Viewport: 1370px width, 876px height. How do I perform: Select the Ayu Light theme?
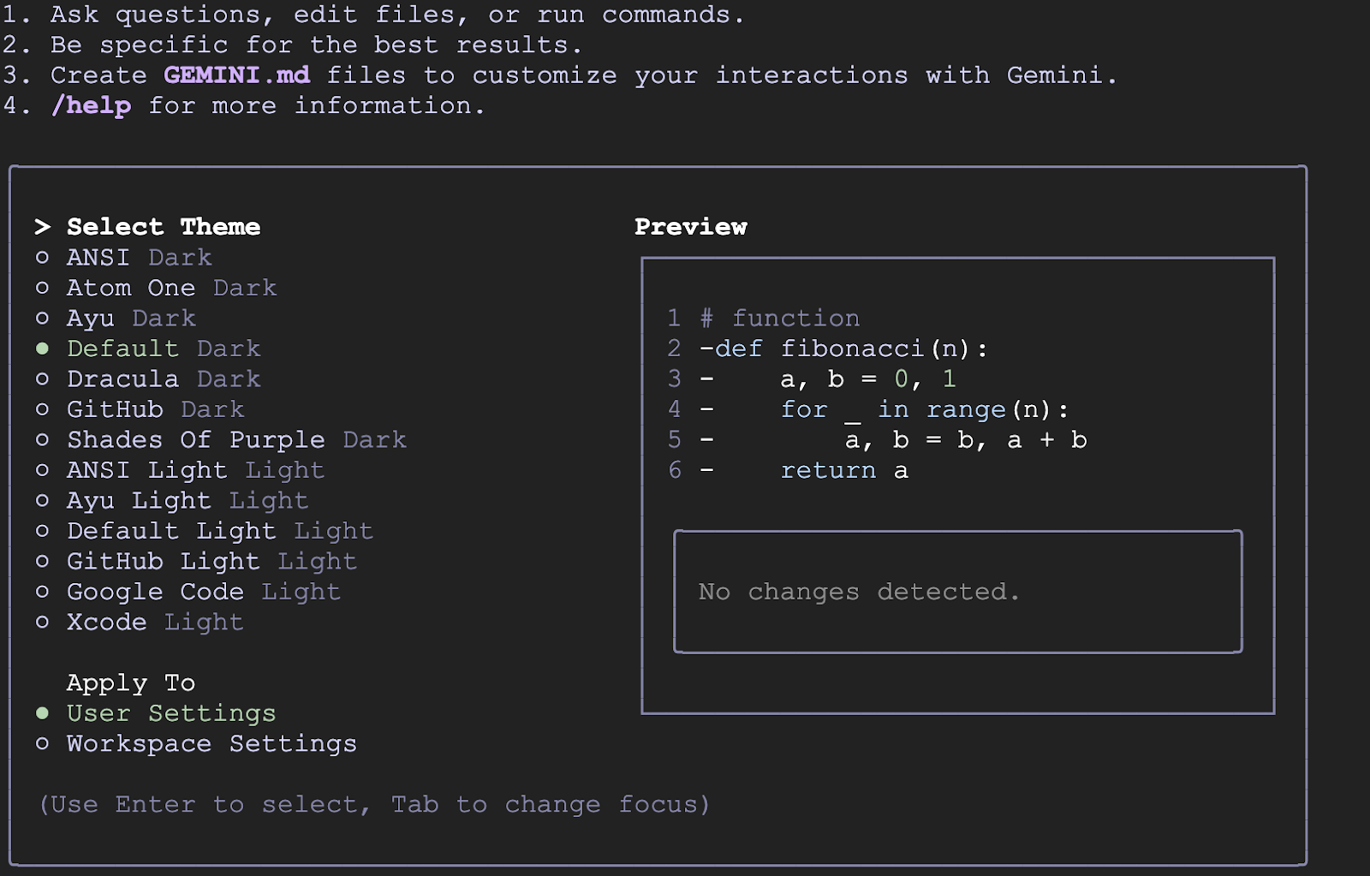pos(187,501)
